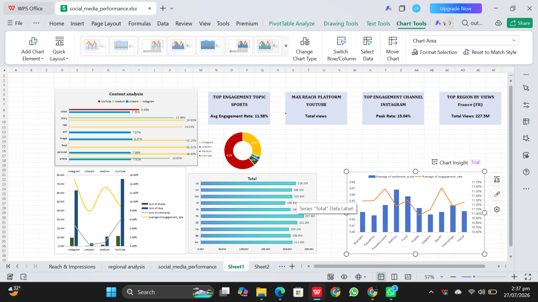Click Reset to Match Style

tap(490, 52)
